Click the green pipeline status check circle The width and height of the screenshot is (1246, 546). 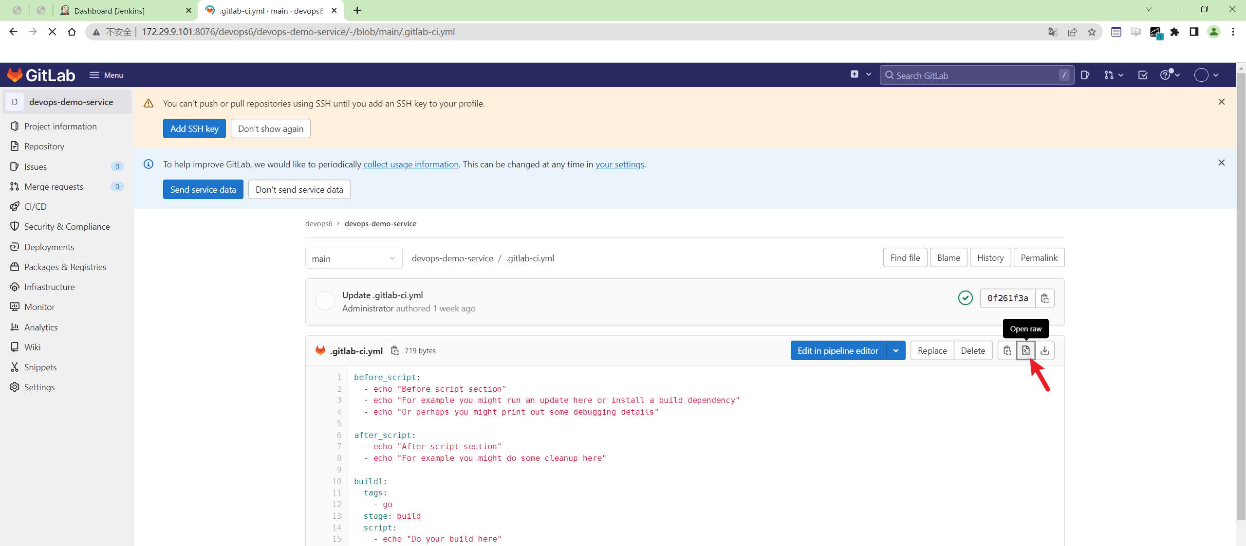click(965, 298)
